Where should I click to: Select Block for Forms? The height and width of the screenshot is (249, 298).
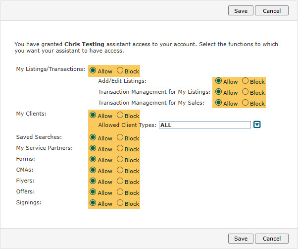click(x=120, y=160)
